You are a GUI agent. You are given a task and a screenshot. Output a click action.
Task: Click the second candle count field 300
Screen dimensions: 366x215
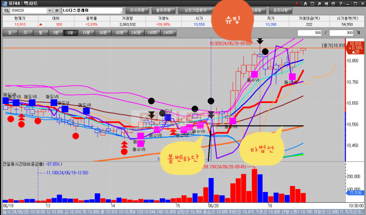click(341, 33)
